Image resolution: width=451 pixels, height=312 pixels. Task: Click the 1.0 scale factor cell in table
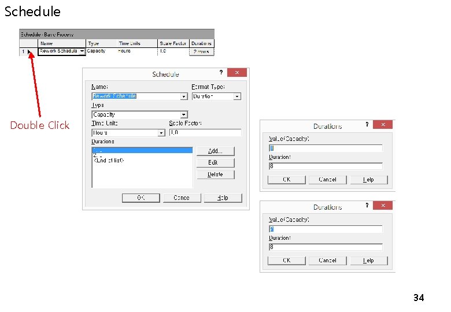(173, 51)
